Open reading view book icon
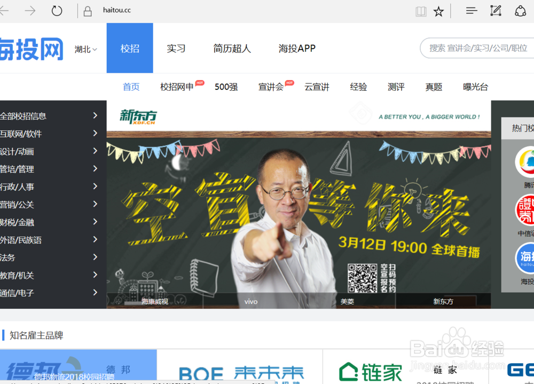The height and width of the screenshot is (384, 534). point(421,12)
